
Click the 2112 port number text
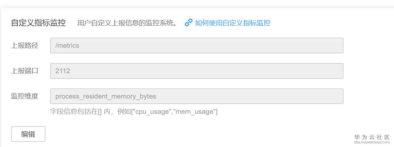click(63, 71)
